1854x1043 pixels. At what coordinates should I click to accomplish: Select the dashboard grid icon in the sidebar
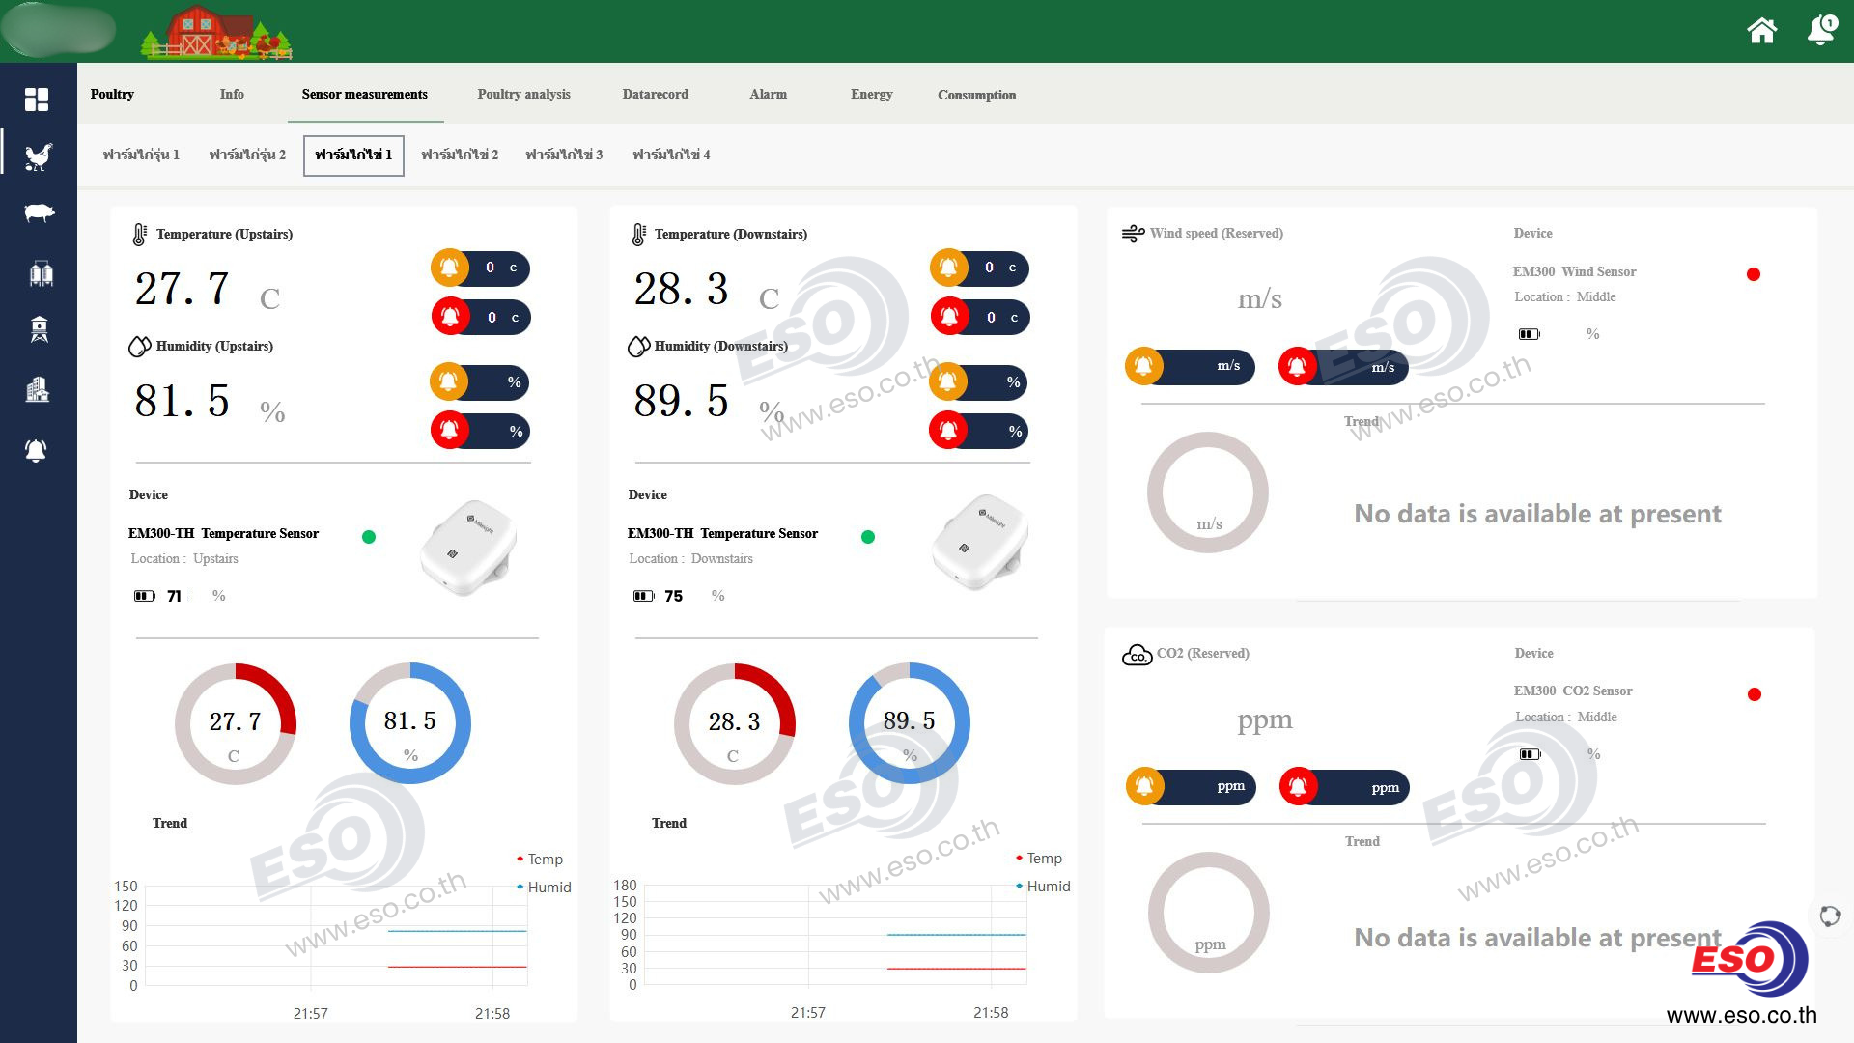click(x=37, y=99)
